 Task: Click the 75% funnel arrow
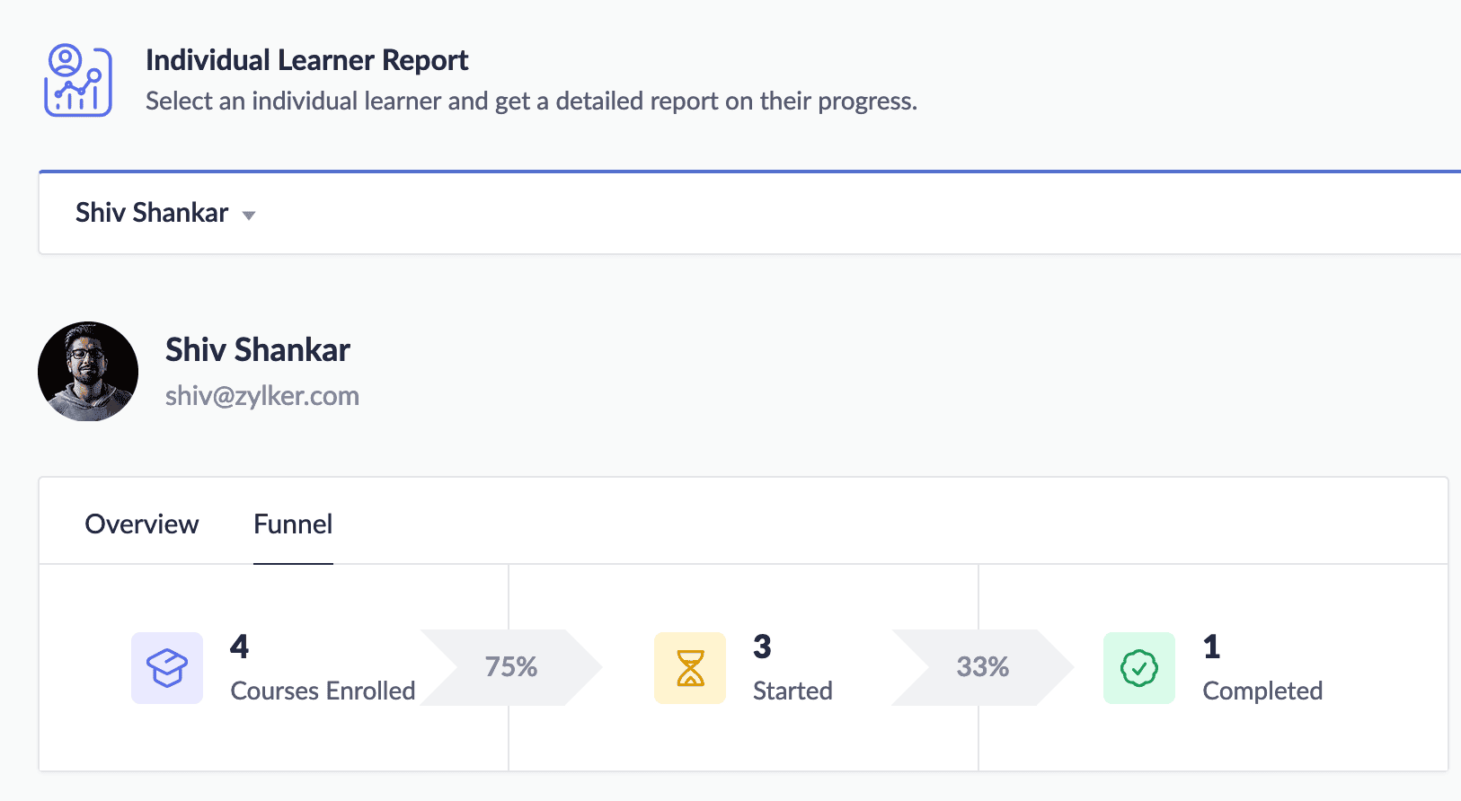coord(510,667)
